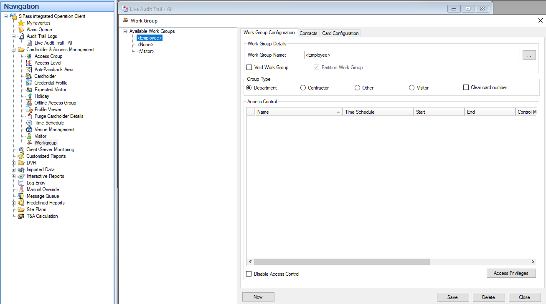Click the Time Schedule clock icon
The width and height of the screenshot is (546, 304).
(x=29, y=123)
